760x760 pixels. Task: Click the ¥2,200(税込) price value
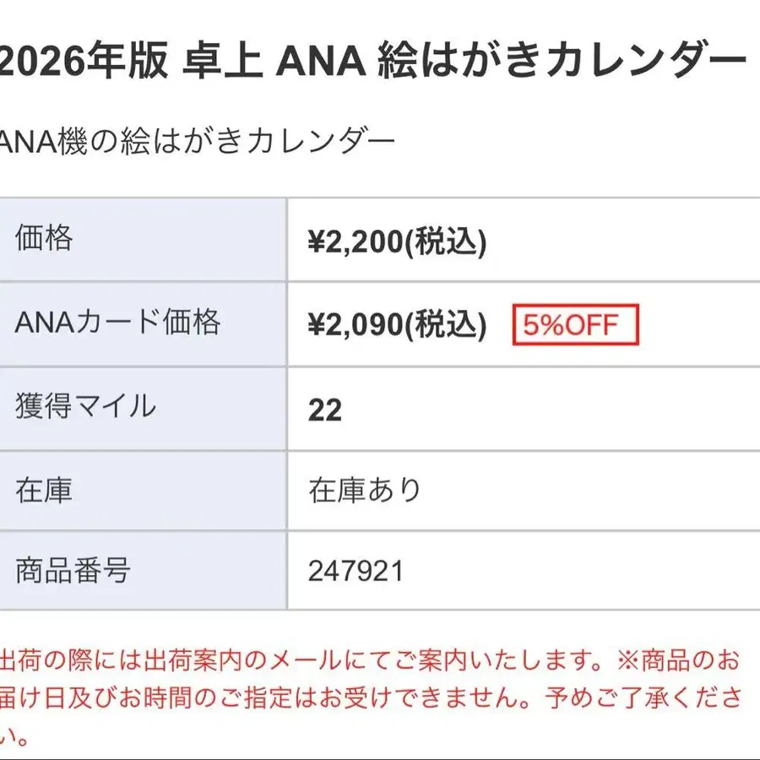point(397,242)
